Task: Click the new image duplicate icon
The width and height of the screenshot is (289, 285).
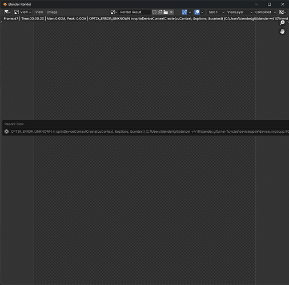Action: click(160, 12)
